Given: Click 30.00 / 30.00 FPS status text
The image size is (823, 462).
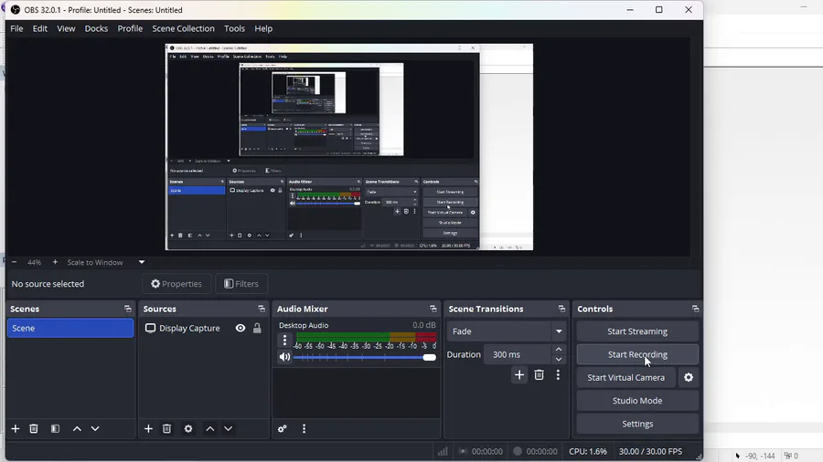Looking at the screenshot, I should point(650,451).
